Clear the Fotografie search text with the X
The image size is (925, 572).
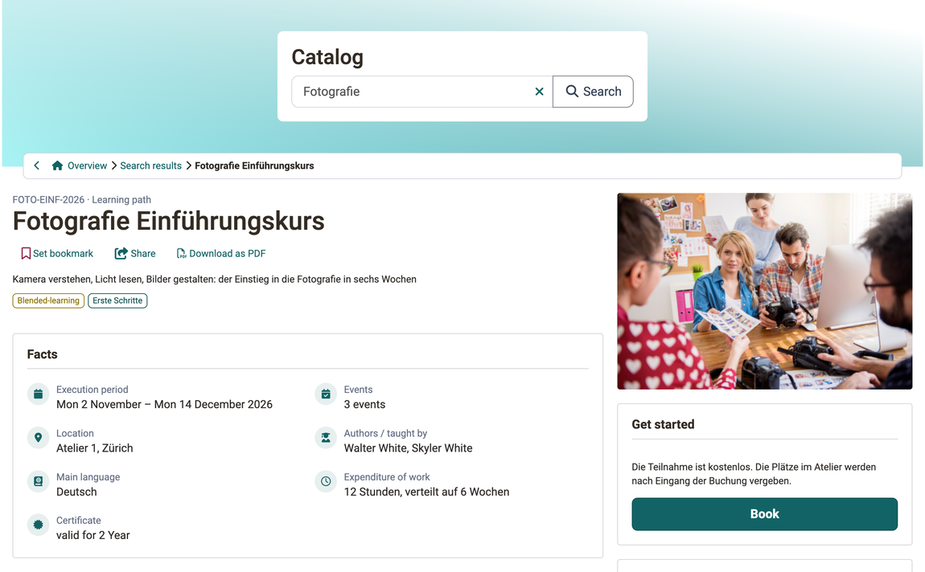click(x=539, y=92)
